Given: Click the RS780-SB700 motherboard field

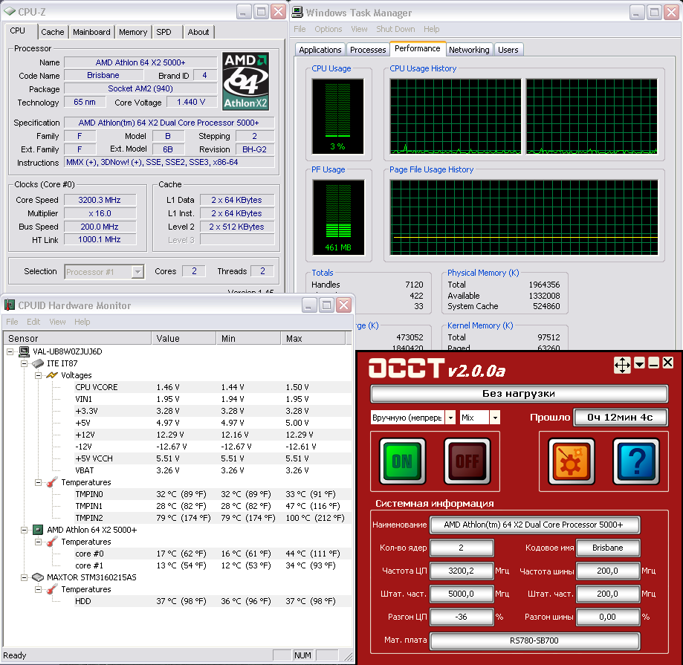Looking at the screenshot, I should coord(534,640).
